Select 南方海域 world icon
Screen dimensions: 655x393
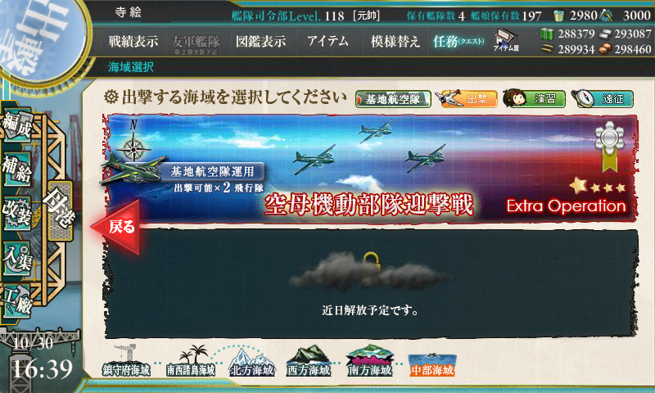point(369,362)
